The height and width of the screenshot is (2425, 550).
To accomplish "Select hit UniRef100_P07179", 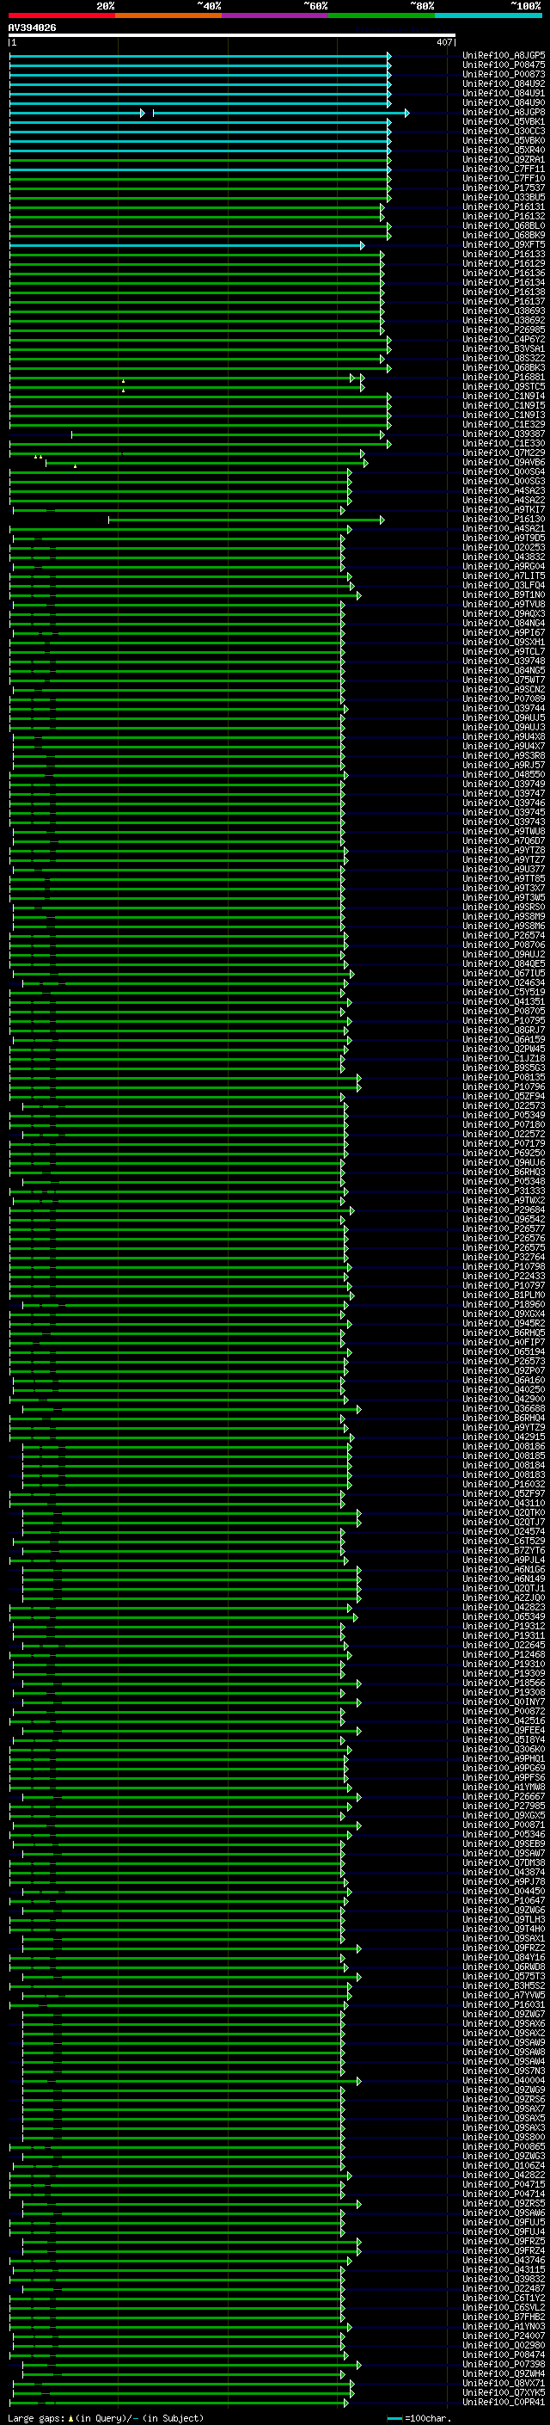I will tap(504, 1143).
